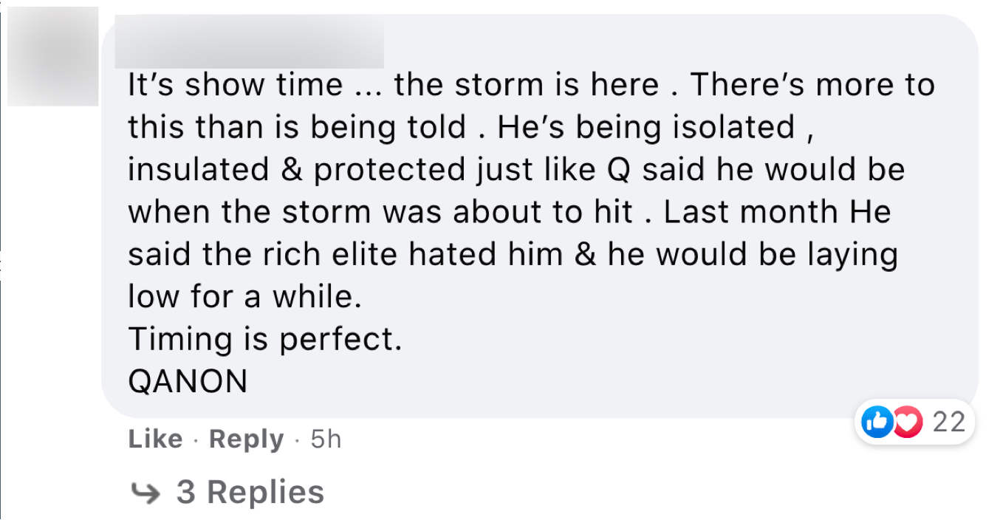The height and width of the screenshot is (520, 1000).
Task: Click the line "Timing is perfect."
Action: click(x=265, y=340)
